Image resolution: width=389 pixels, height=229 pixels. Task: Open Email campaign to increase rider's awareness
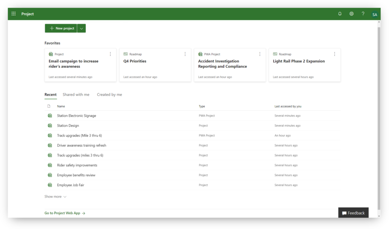(x=81, y=65)
